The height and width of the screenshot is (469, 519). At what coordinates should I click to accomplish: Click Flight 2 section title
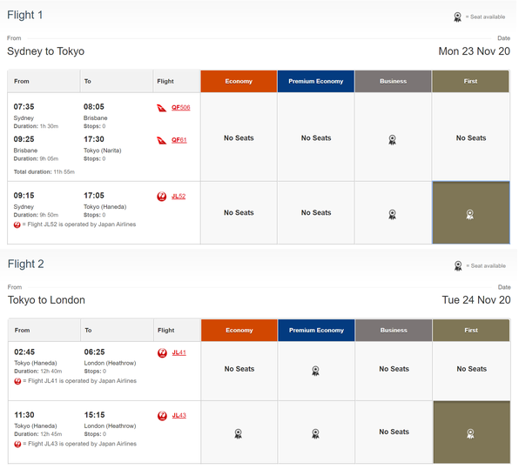pos(26,265)
